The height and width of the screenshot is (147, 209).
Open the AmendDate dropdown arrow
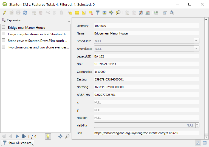[x=196, y=49]
